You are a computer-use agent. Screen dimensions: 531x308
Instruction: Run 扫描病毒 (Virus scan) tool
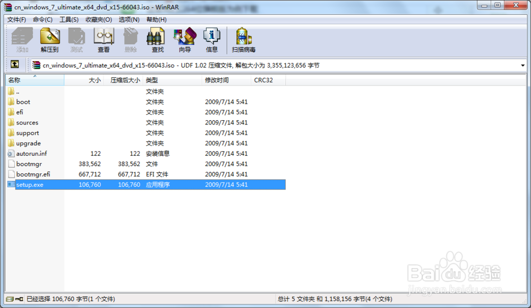(x=244, y=40)
